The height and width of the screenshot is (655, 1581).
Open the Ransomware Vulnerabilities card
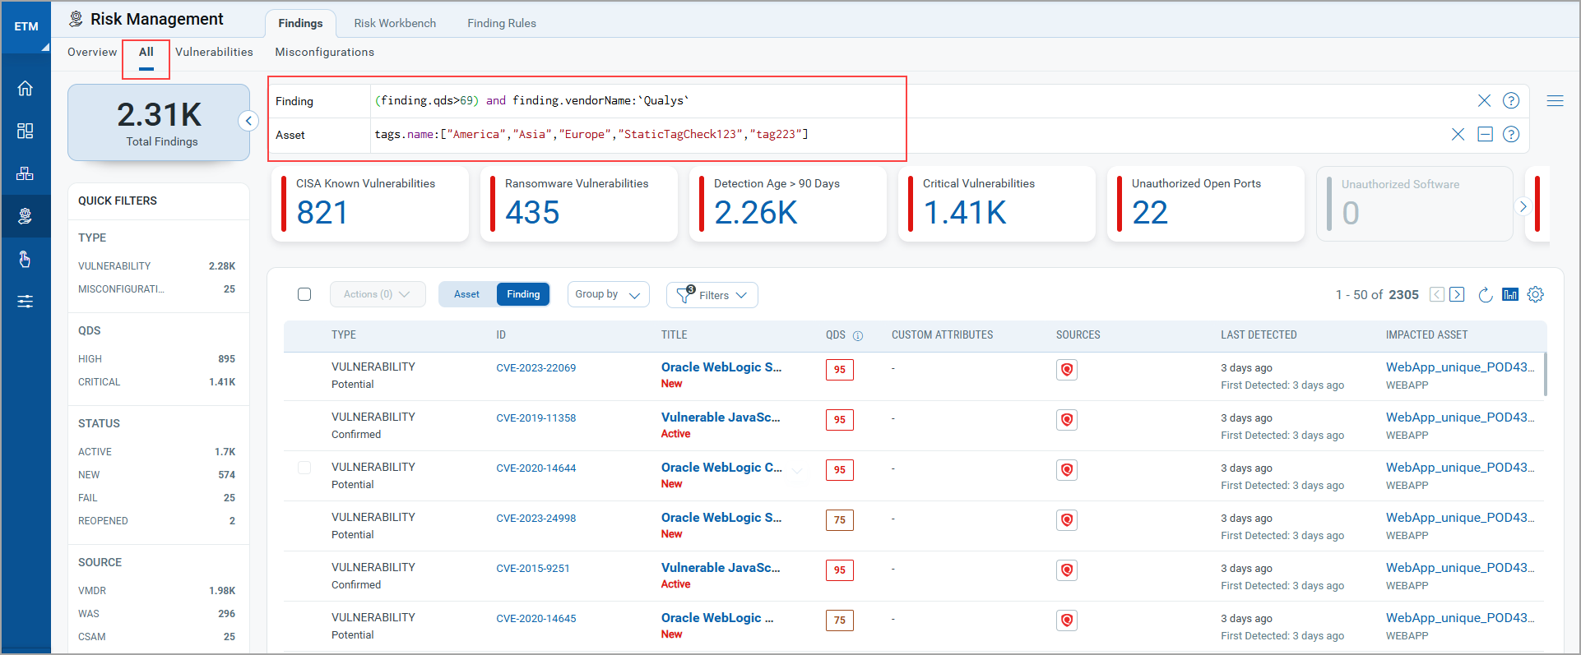(579, 204)
